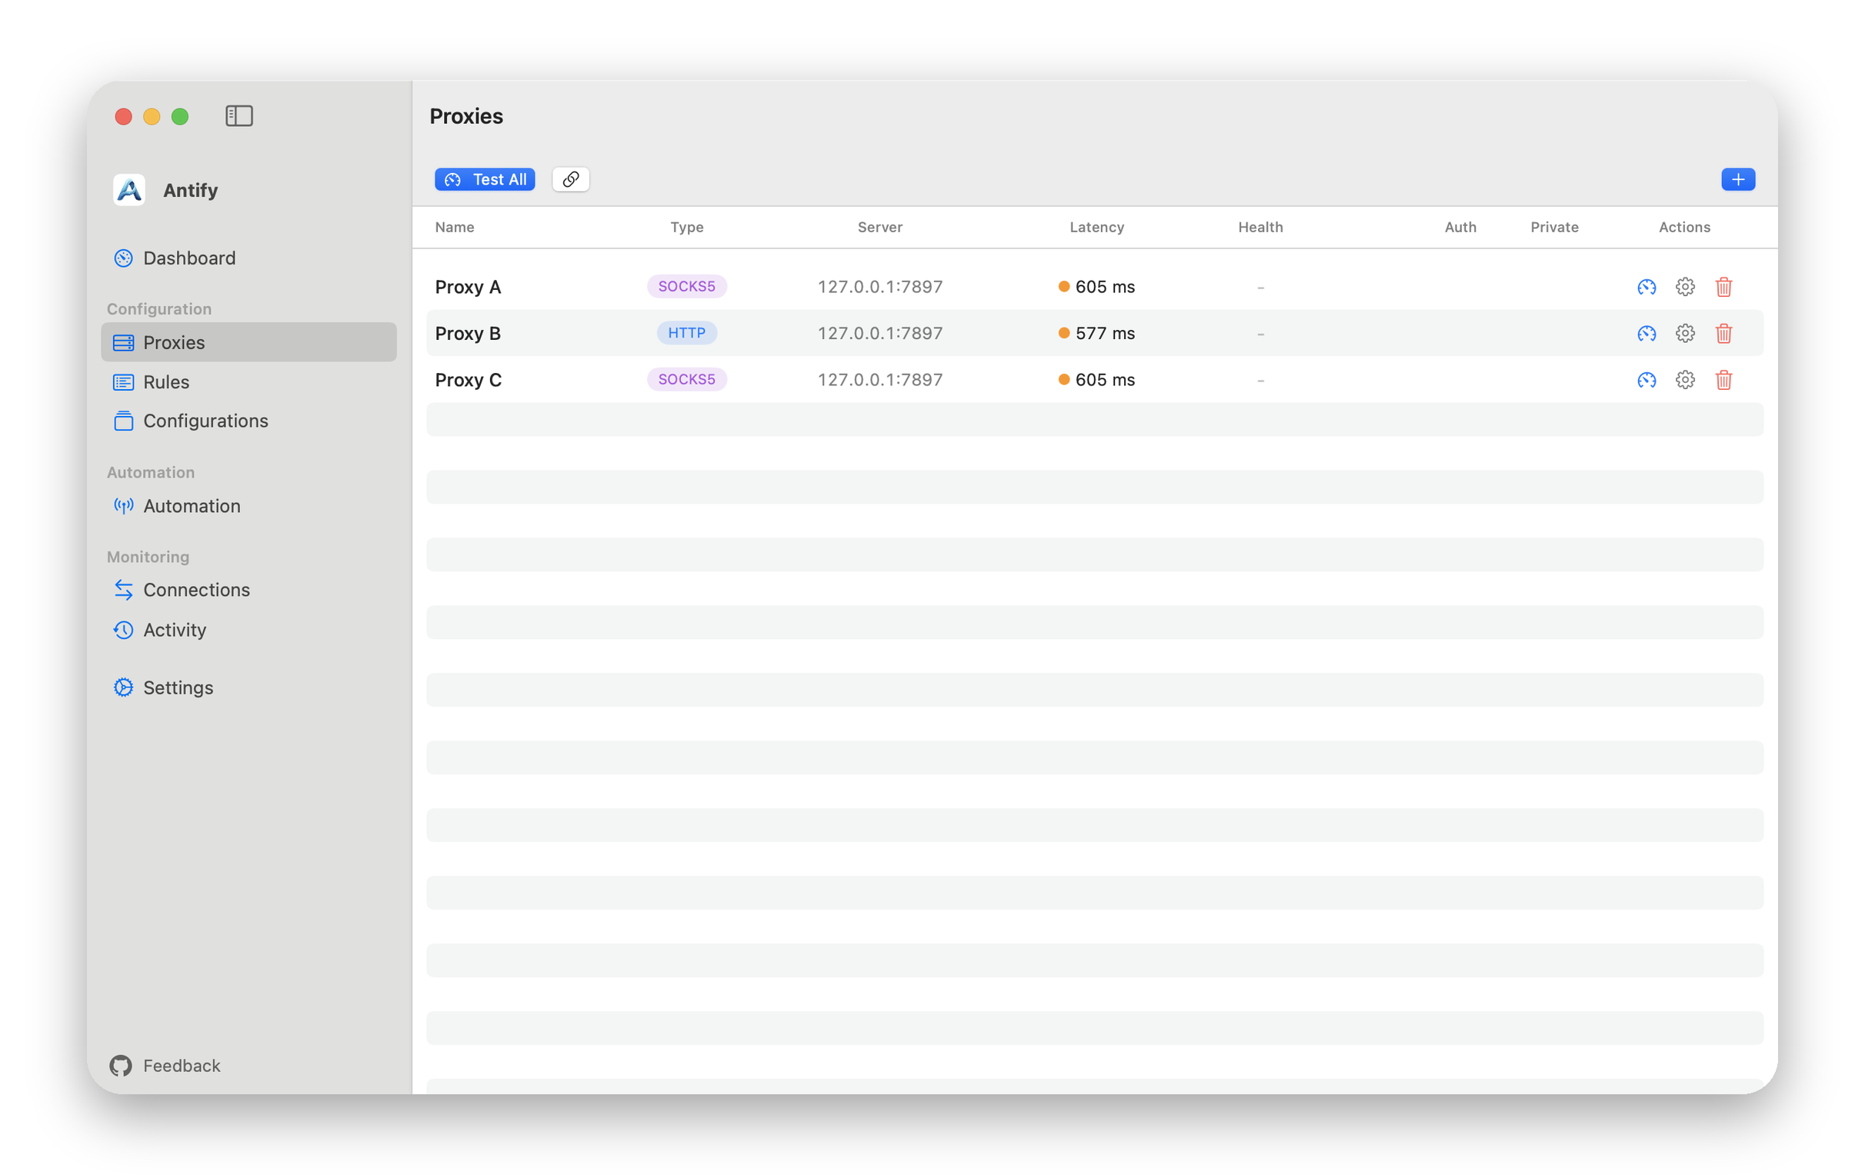Open settings gear for Proxy B
The image size is (1865, 1175).
1685,334
